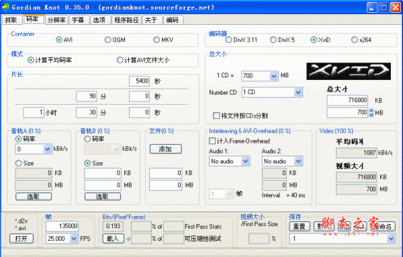
Task: Click the 5400 秒 duration field
Action: [139, 81]
